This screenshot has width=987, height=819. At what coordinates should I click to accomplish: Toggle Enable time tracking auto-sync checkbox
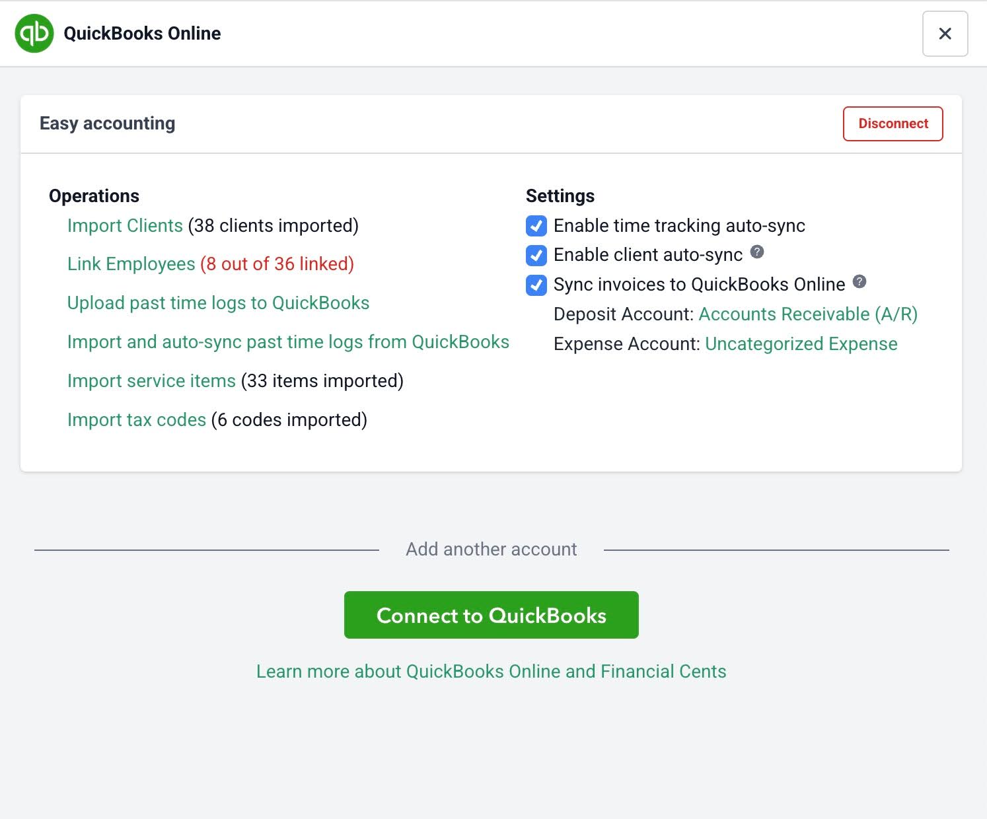pyautogui.click(x=536, y=226)
